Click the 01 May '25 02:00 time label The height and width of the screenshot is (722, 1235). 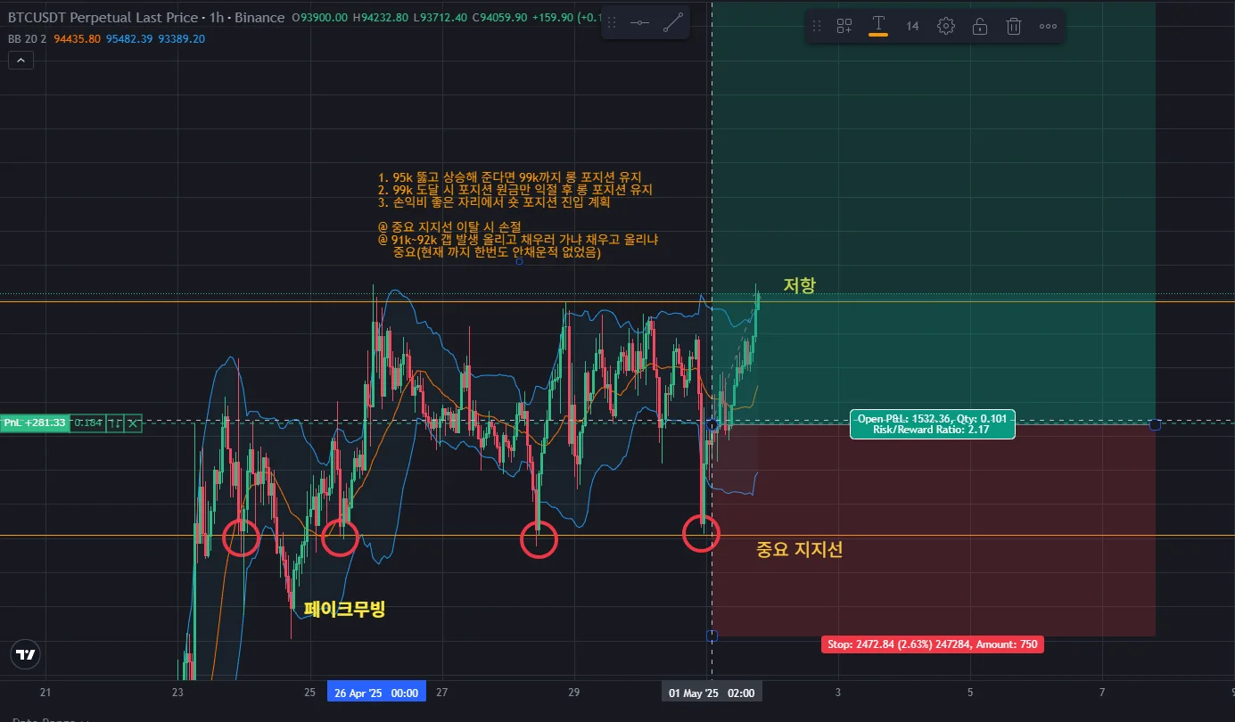[x=712, y=693]
